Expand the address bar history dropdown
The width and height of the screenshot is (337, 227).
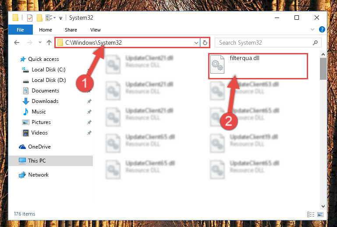(196, 43)
